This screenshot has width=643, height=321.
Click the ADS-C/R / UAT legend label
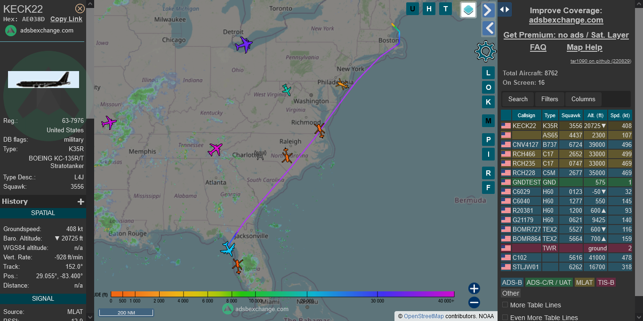[548, 282]
